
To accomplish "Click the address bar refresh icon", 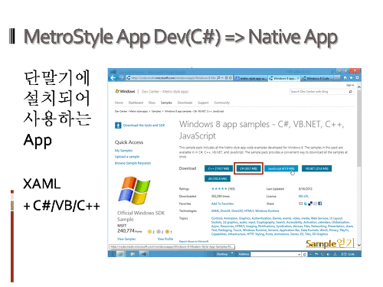I will [x=231, y=78].
